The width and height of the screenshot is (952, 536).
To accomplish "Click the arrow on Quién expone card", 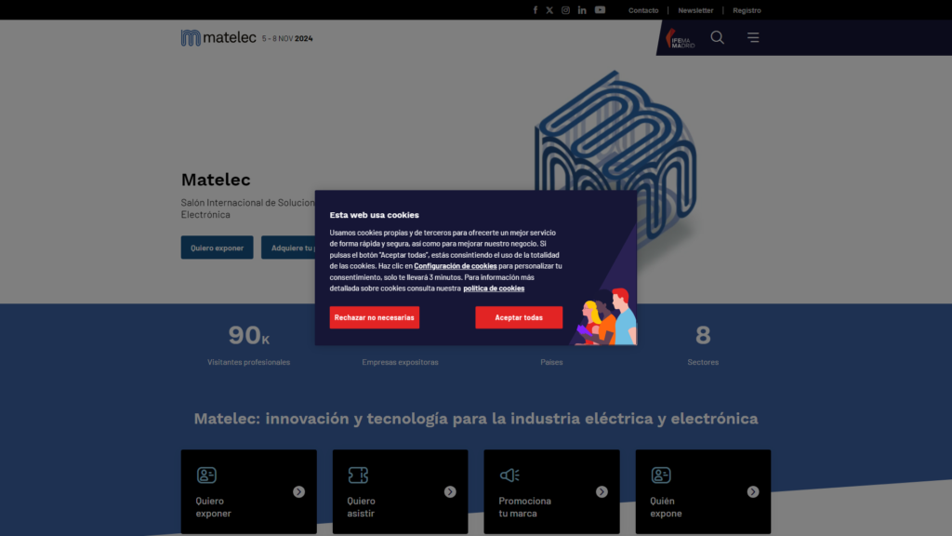I will click(753, 491).
